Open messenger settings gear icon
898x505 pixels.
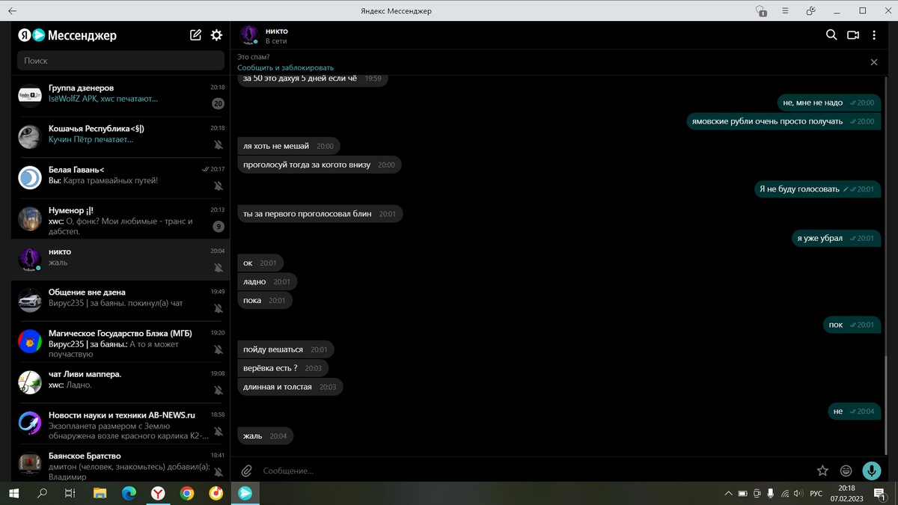pyautogui.click(x=216, y=35)
